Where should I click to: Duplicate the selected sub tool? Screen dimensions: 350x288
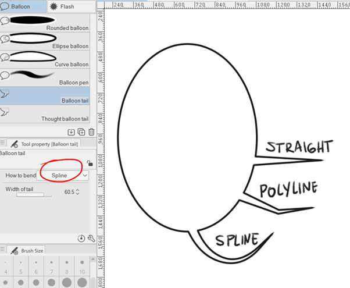tap(81, 132)
